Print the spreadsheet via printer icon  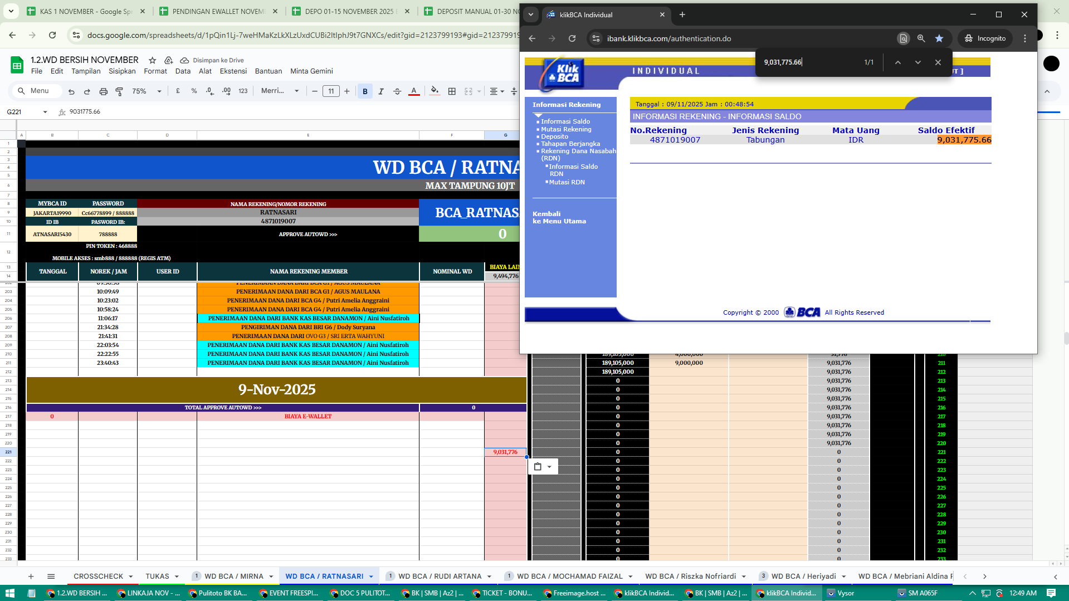pos(103,91)
